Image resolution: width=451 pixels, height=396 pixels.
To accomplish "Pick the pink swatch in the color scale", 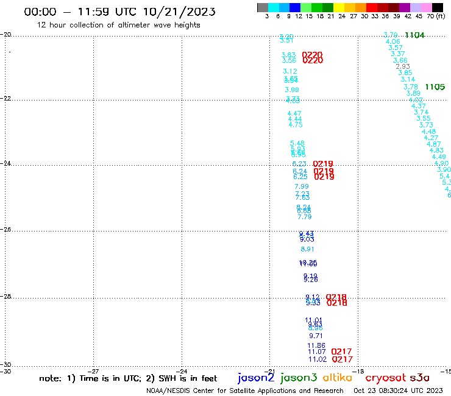I will 427,7.
